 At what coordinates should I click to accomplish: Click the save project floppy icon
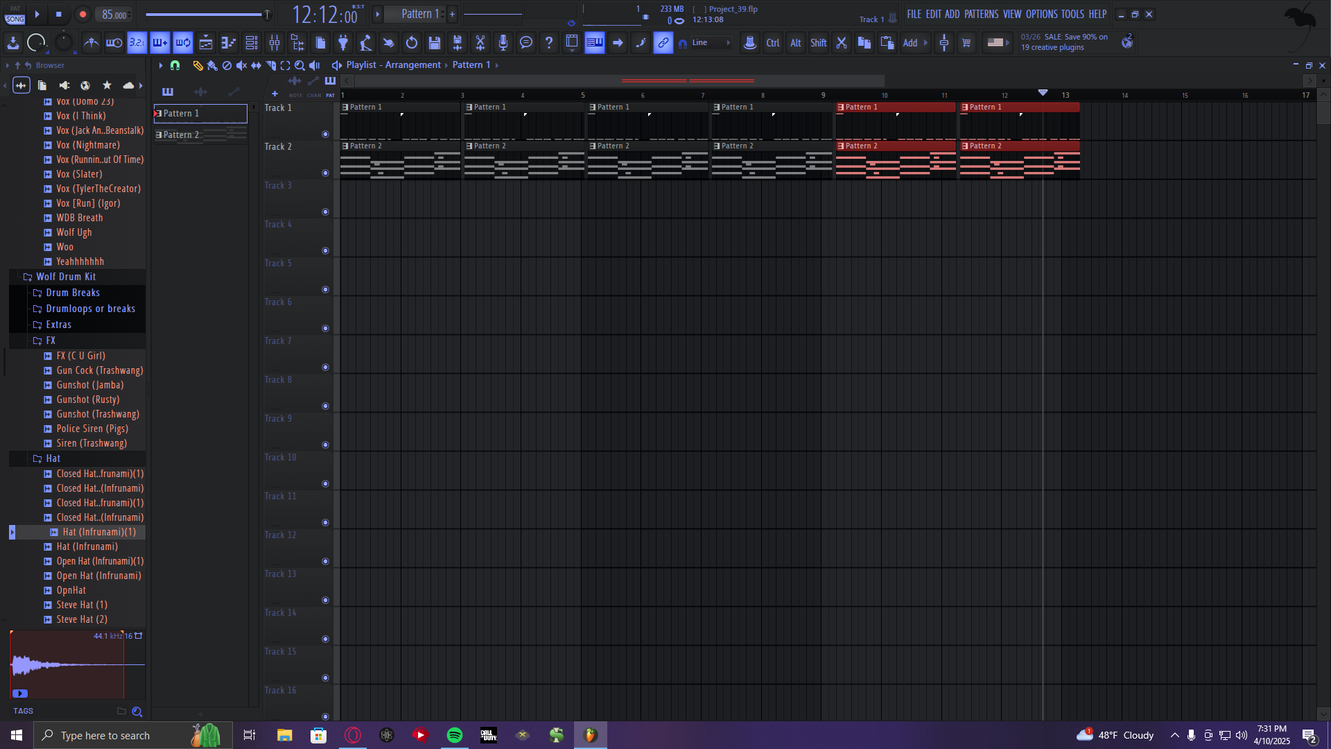point(435,43)
